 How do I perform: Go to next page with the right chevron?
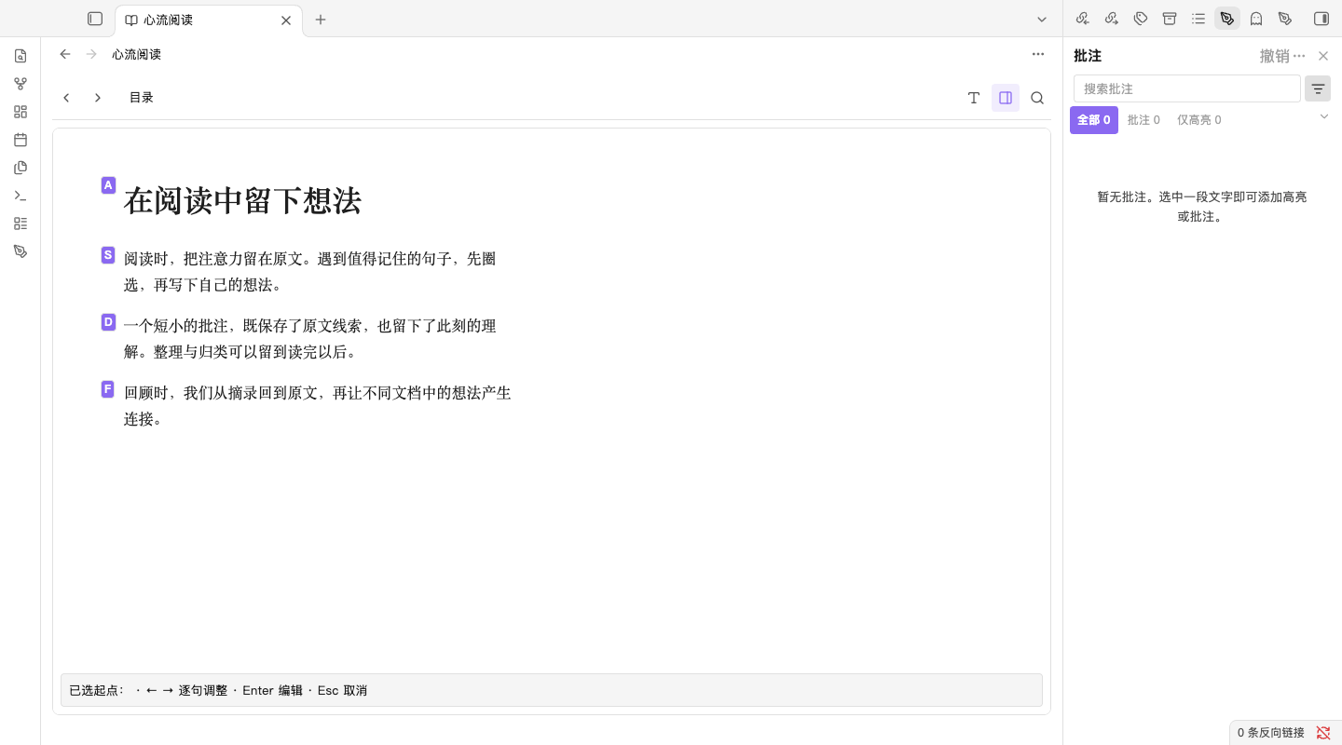coord(98,98)
